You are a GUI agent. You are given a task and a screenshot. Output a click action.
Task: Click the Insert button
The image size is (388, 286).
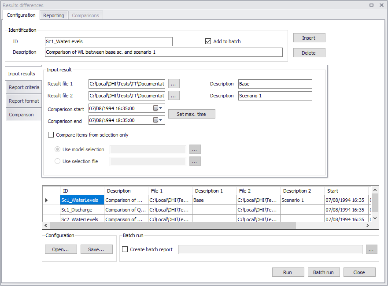click(309, 38)
